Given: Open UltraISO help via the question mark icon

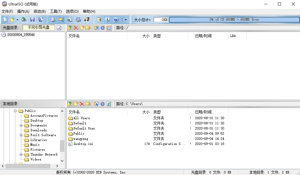Looking at the screenshot, I should point(116,19).
